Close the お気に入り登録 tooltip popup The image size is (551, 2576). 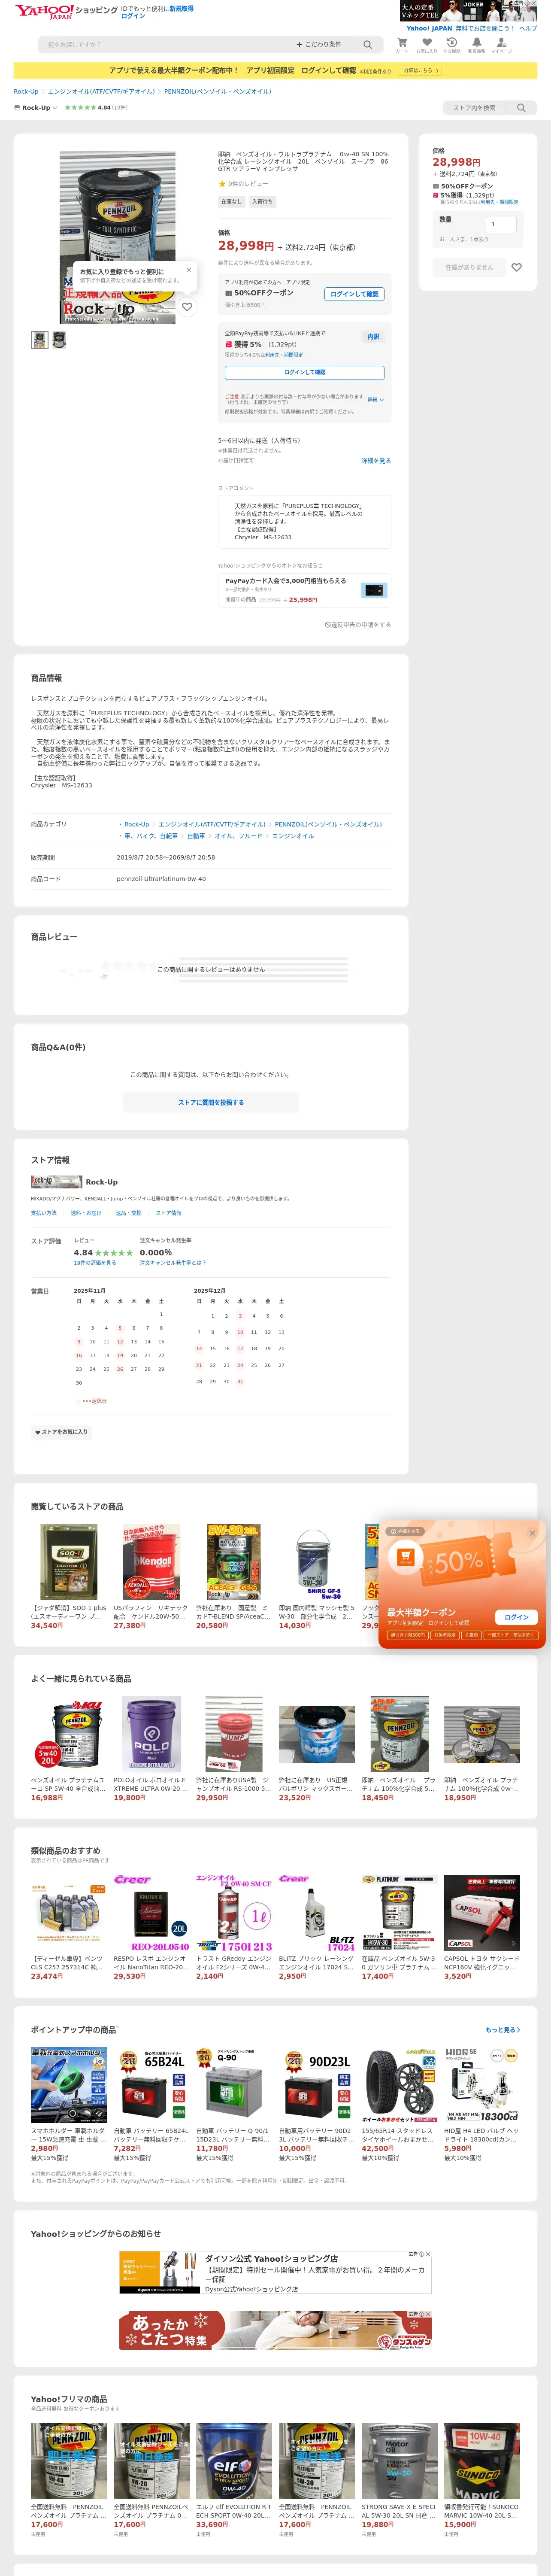pos(189,269)
